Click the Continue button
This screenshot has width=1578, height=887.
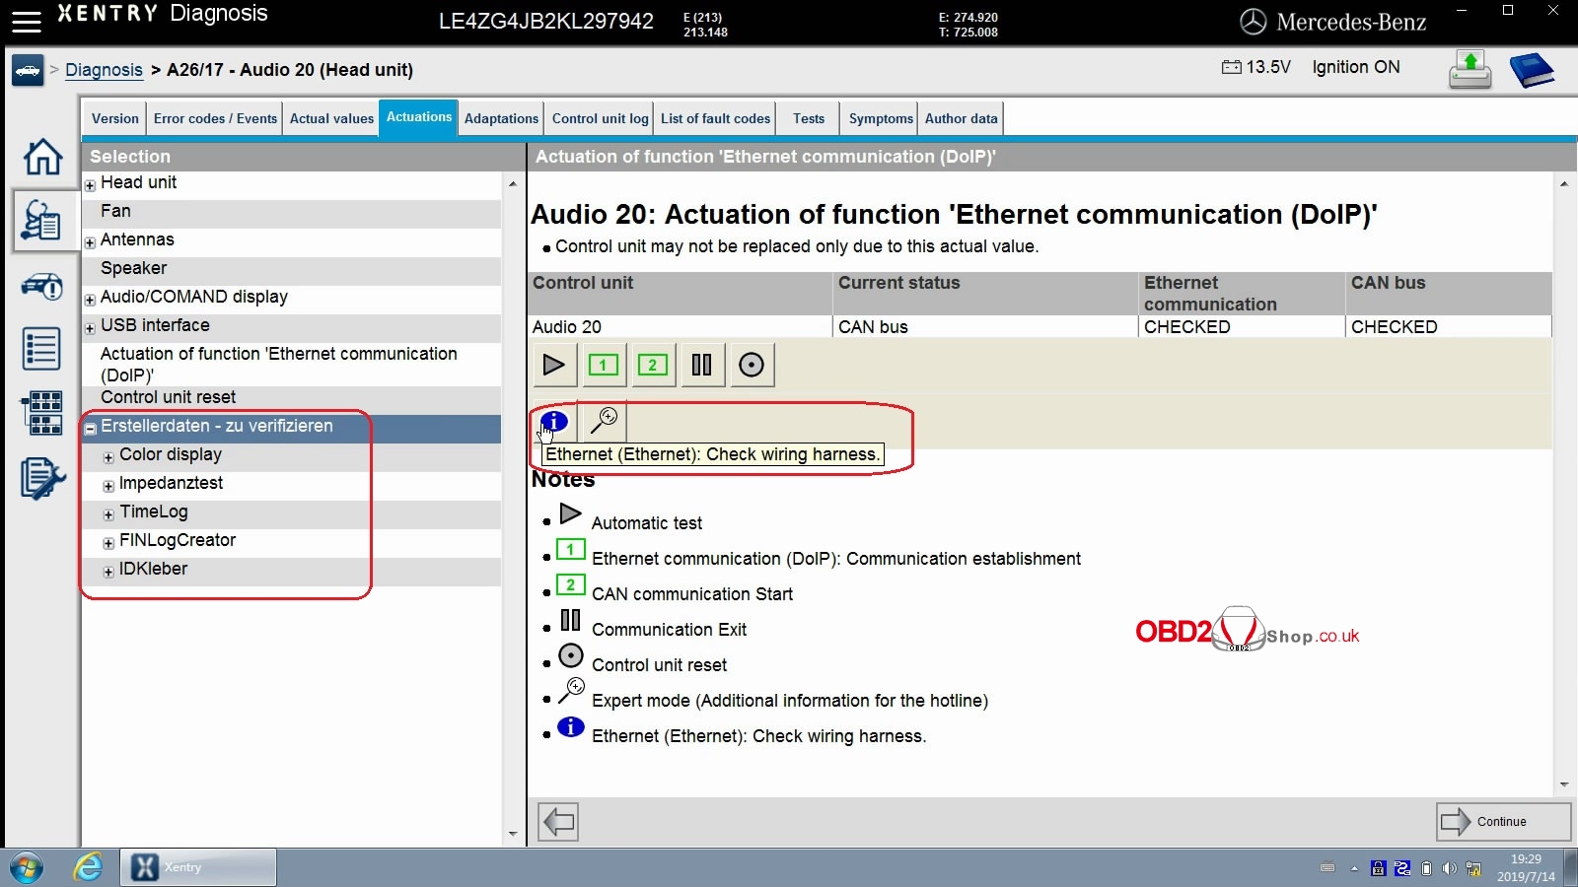coord(1502,822)
